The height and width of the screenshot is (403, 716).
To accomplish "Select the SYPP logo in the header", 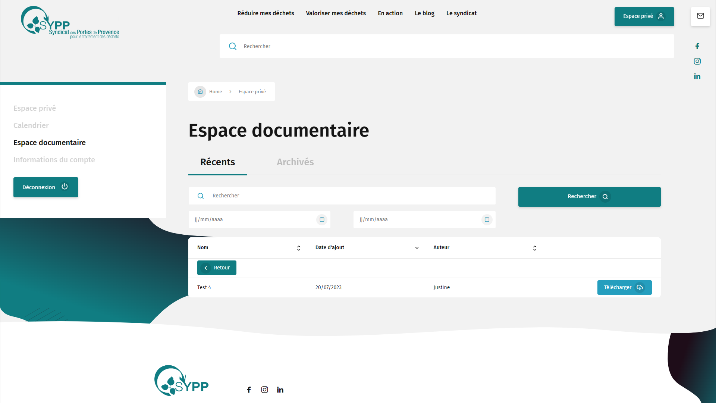I will [70, 22].
